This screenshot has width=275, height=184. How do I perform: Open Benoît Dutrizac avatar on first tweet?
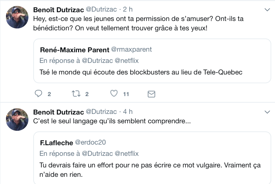pos(17,17)
